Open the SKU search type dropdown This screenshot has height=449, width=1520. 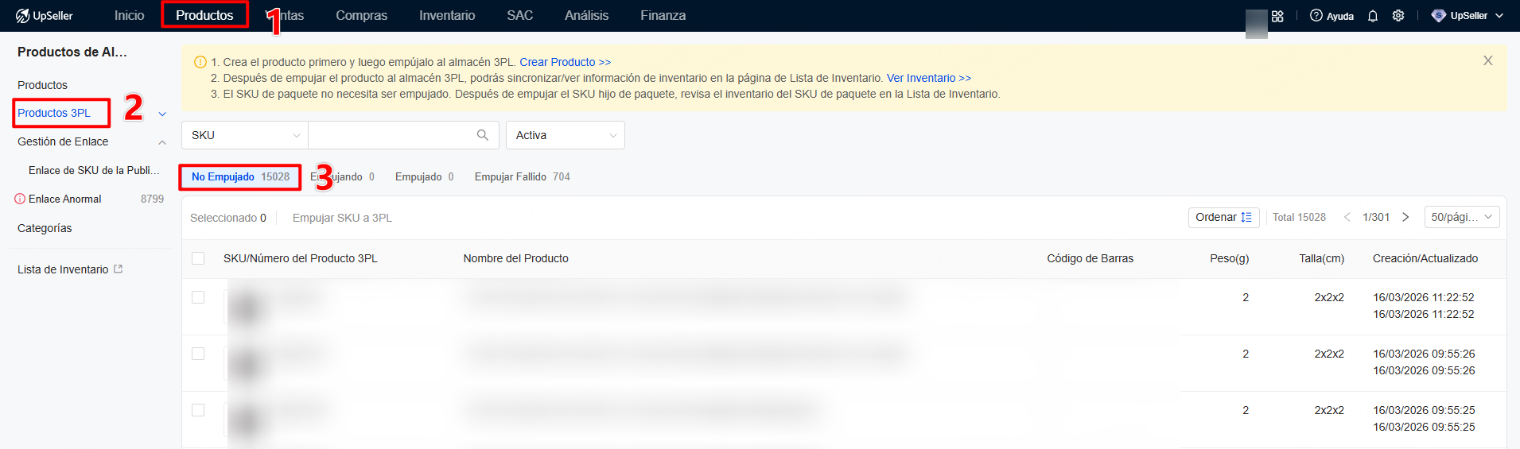[x=244, y=135]
